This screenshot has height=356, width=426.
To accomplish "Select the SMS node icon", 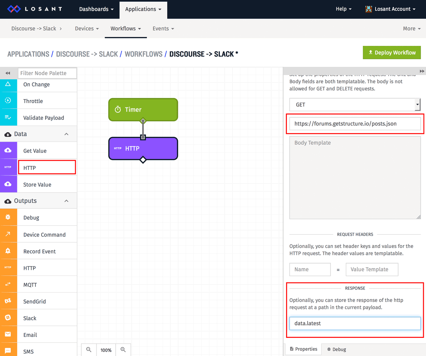I will 8,351.
